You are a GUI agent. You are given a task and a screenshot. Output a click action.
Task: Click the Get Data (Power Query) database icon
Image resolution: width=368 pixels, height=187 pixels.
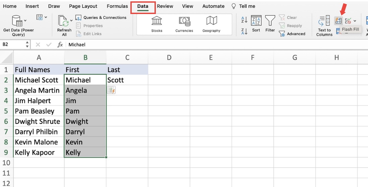tap(17, 21)
